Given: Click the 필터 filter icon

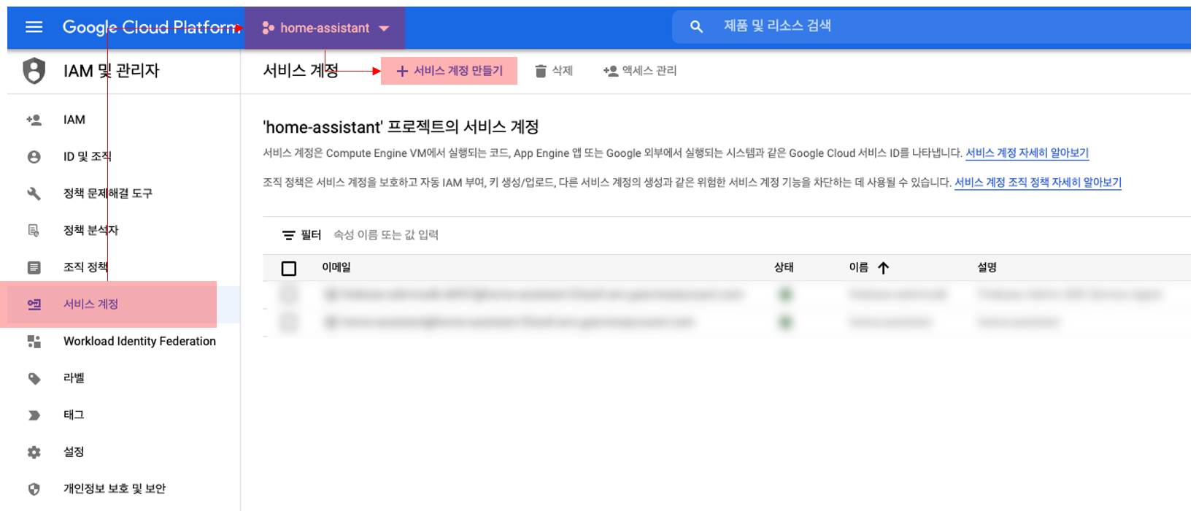Looking at the screenshot, I should pos(289,235).
